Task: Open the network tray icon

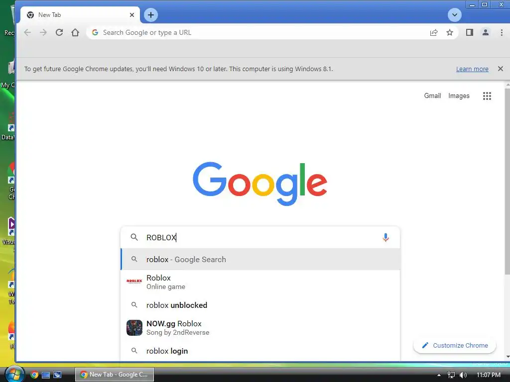Action: point(451,375)
